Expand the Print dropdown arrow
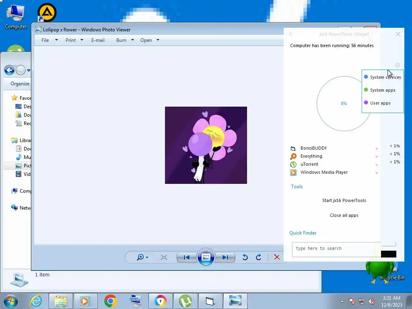Viewport: 412px width, 309px height. [x=82, y=40]
